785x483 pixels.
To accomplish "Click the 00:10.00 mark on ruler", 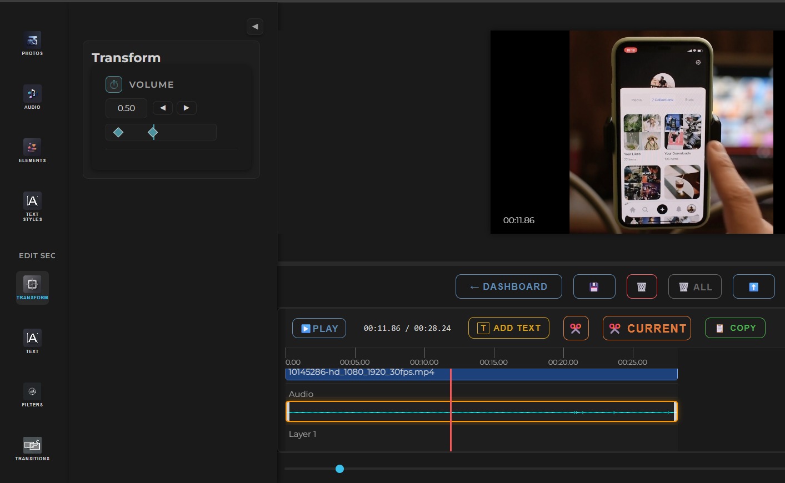I will (424, 362).
